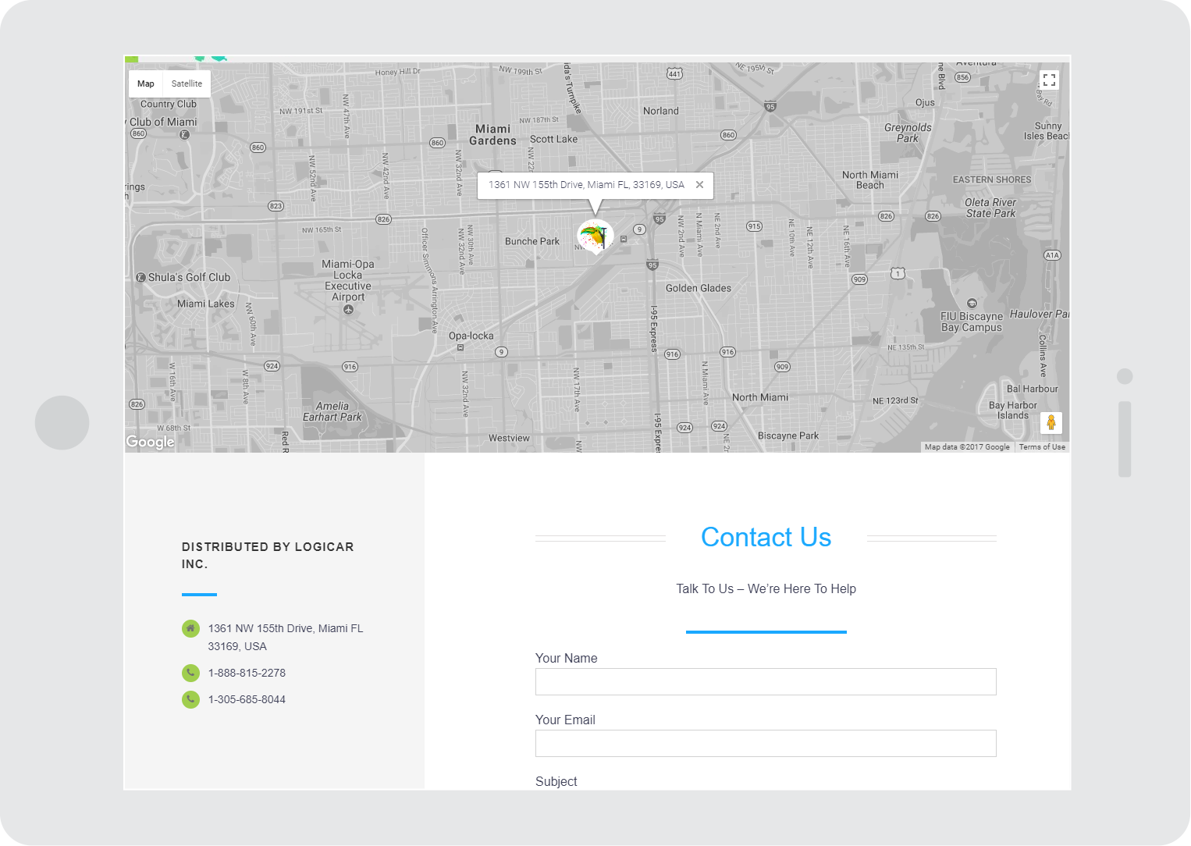The width and height of the screenshot is (1191, 846).
Task: Click the Norland map label
Action: [661, 111]
